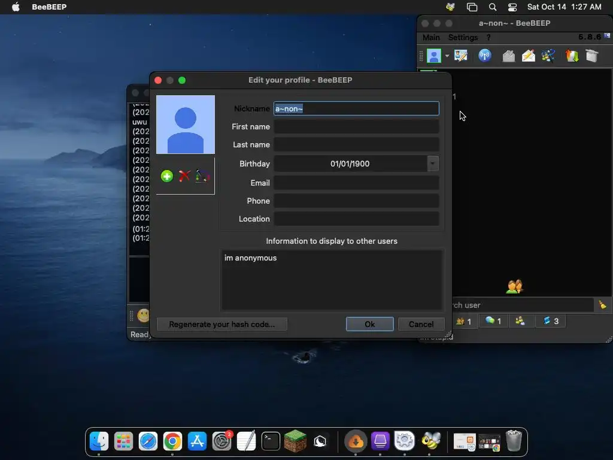Click the envelope with pencil write-message icon
This screenshot has width=613, height=460.
pos(528,56)
